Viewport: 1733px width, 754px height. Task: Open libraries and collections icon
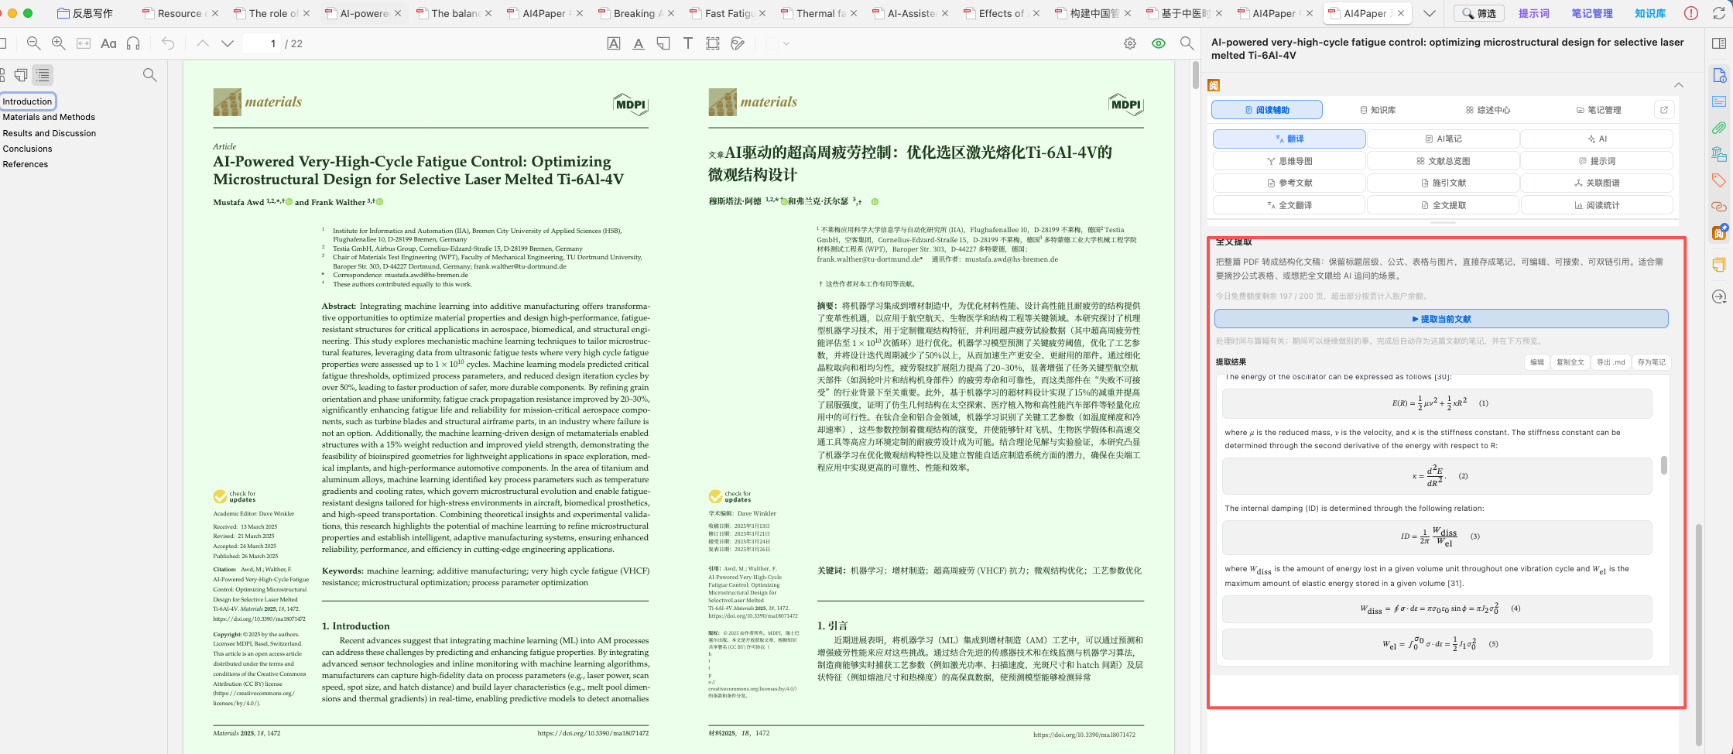tap(1719, 154)
